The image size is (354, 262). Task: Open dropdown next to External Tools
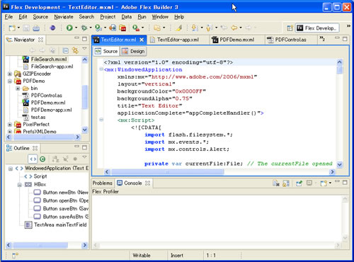point(142,28)
